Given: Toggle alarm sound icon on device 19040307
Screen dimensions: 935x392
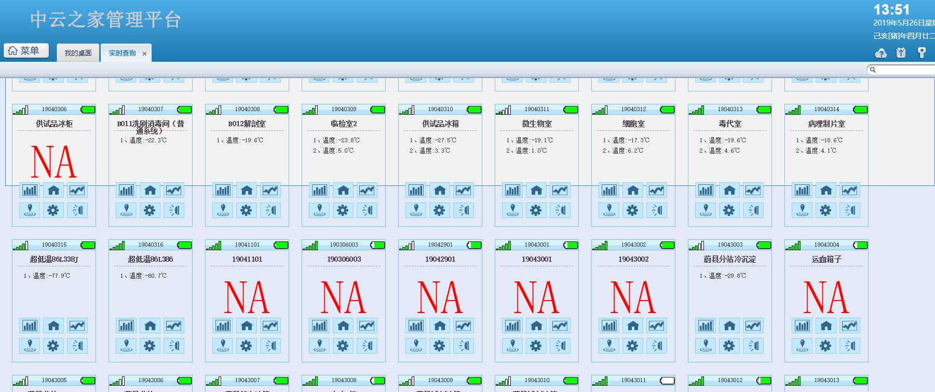Looking at the screenshot, I should [x=174, y=210].
